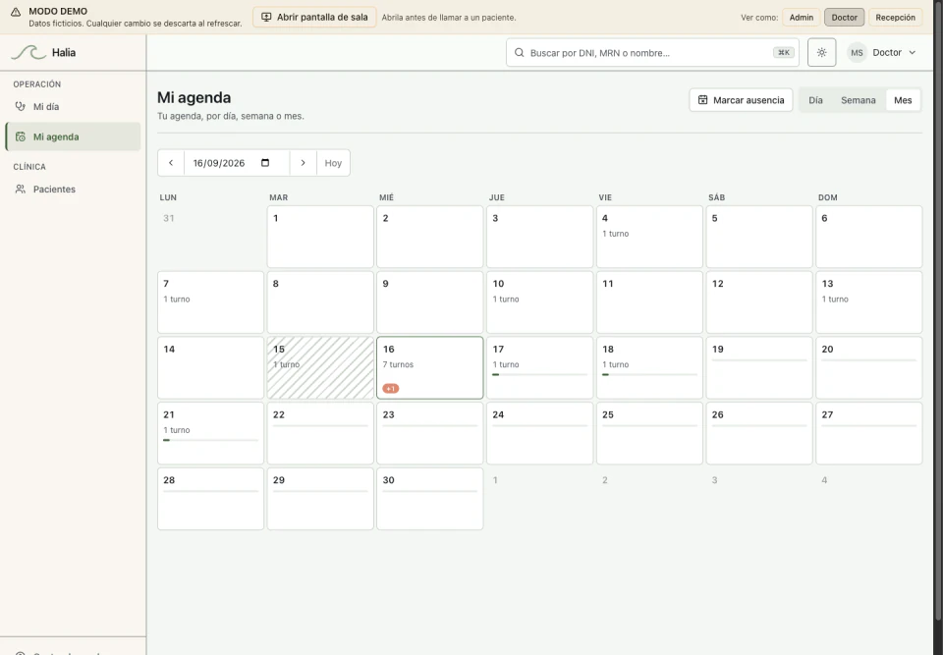
Task: Open day 10 in the calendar
Action: pos(540,302)
